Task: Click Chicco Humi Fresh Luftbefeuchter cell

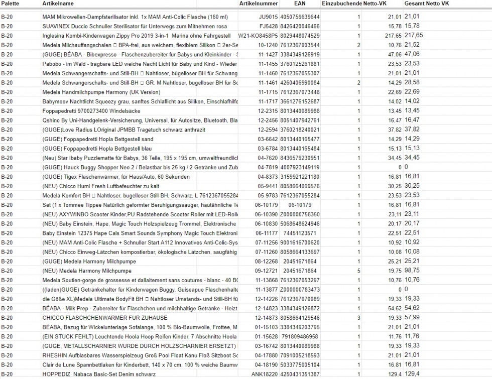Action: (x=101, y=186)
